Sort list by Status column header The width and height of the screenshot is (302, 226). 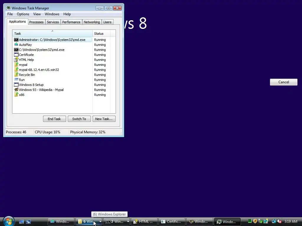pos(101,34)
